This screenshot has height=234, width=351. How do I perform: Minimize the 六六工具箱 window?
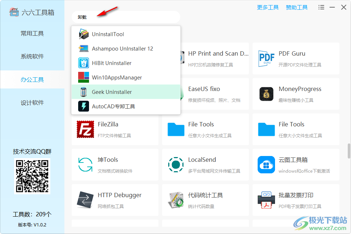point(332,7)
